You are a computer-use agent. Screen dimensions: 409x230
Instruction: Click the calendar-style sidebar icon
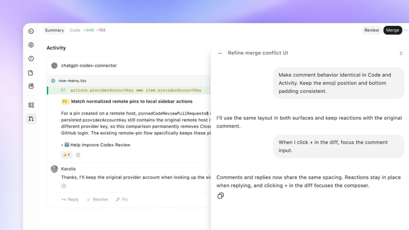[31, 86]
